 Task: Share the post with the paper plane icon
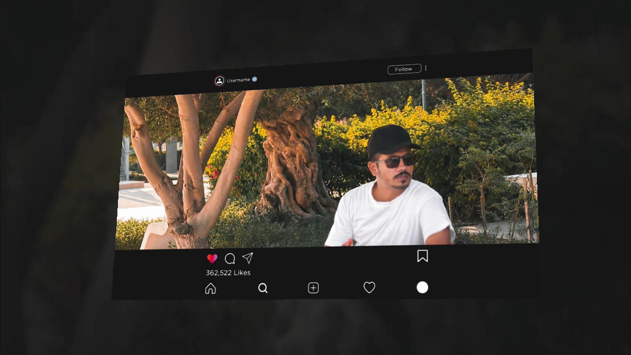pyautogui.click(x=248, y=258)
